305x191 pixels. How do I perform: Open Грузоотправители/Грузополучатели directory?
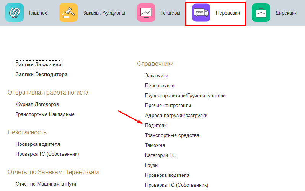(x=185, y=96)
